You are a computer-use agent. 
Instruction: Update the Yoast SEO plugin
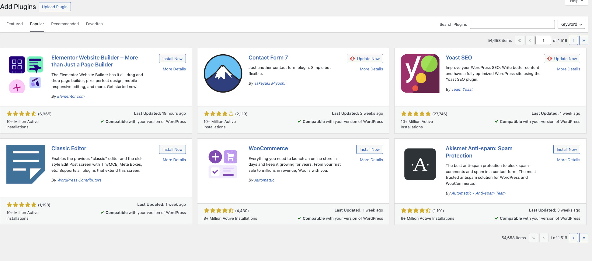coord(562,59)
